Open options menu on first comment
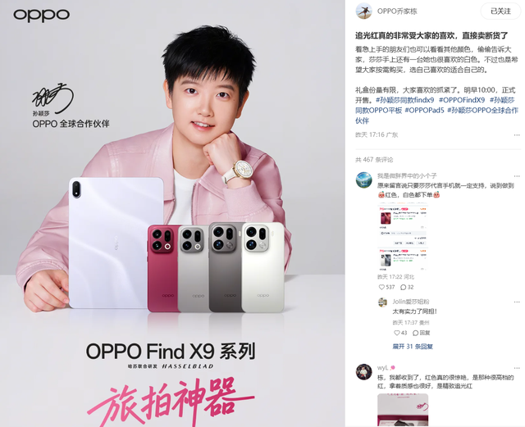Screen dimensions: 525x427 517,176
